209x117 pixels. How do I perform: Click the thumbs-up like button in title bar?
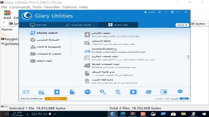(x=149, y=12)
